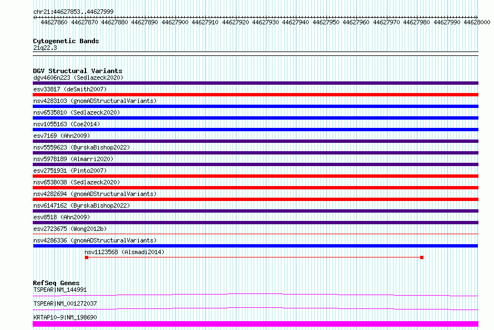This screenshot has height=330, width=494.
Task: Click the nsv4283103 blue variant bar
Action: tap(255, 106)
